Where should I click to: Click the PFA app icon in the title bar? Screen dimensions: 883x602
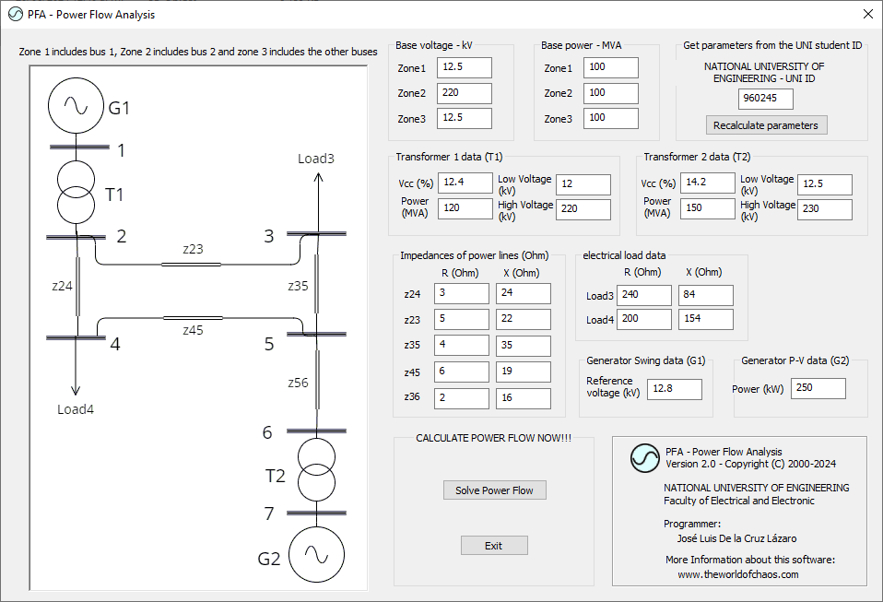pyautogui.click(x=16, y=15)
